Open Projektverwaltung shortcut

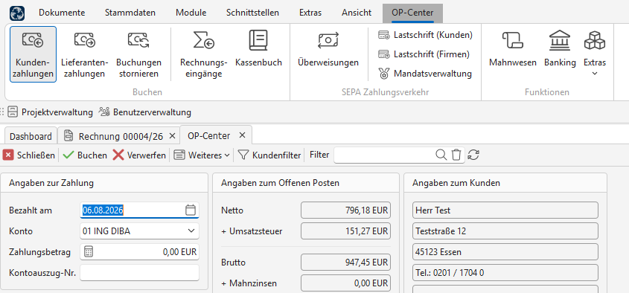[x=51, y=112]
